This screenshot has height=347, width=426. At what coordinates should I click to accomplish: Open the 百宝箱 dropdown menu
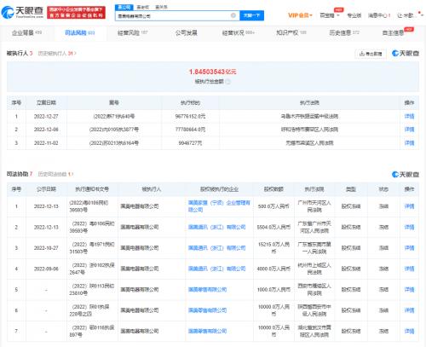click(x=330, y=15)
